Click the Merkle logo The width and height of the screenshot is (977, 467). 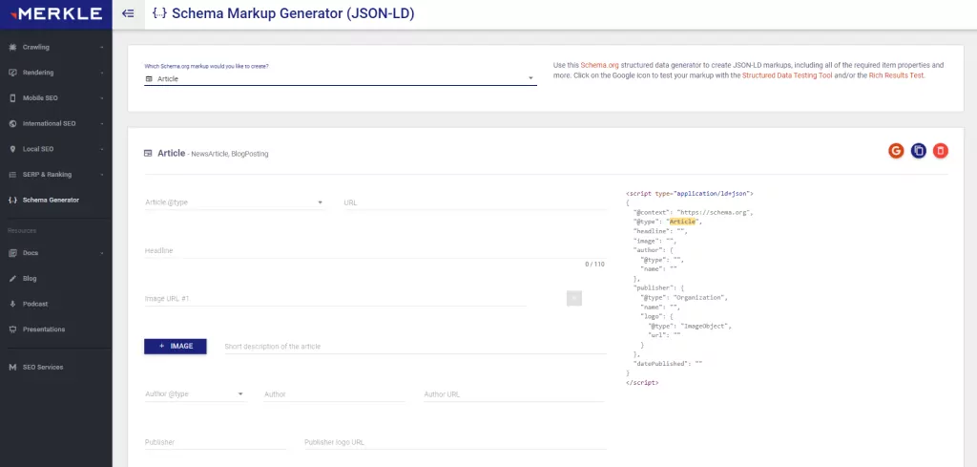[x=55, y=14]
